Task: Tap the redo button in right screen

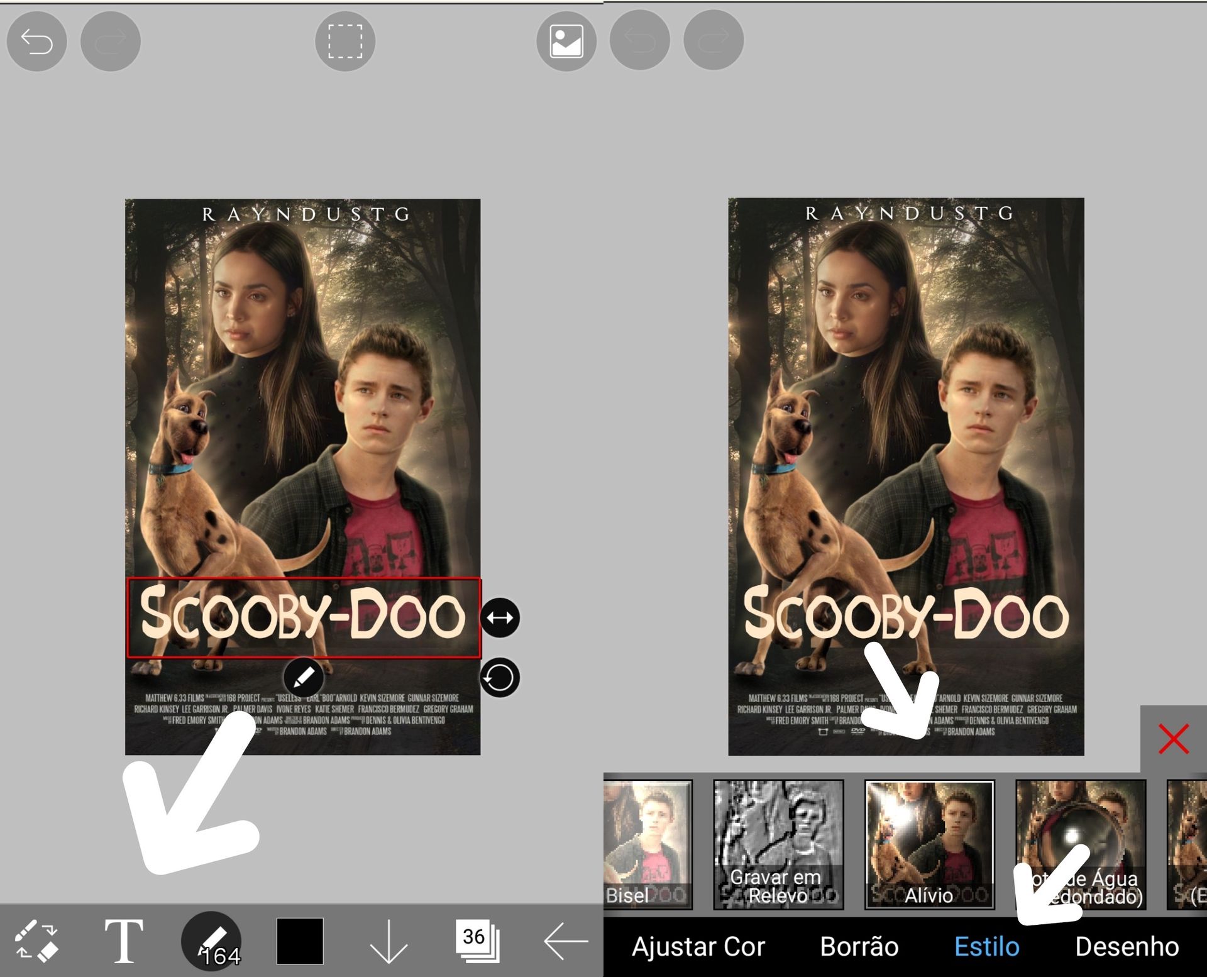Action: [x=714, y=40]
